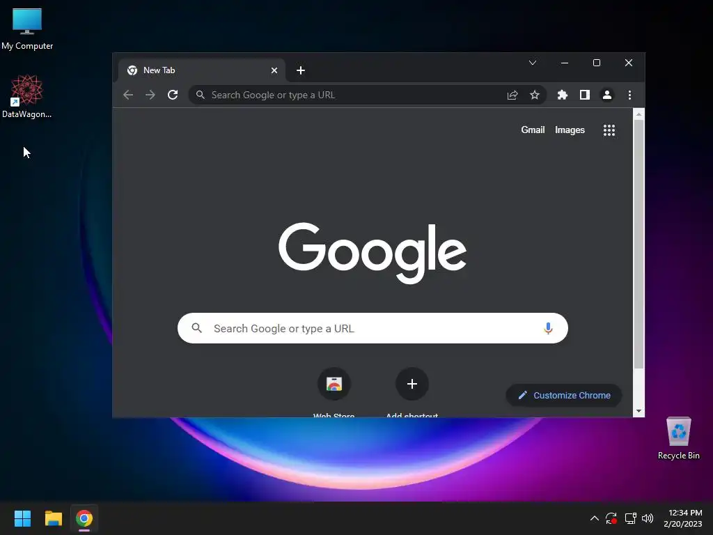Bookmark this tab with the star icon
Image resolution: width=713 pixels, height=535 pixels.
[534, 95]
